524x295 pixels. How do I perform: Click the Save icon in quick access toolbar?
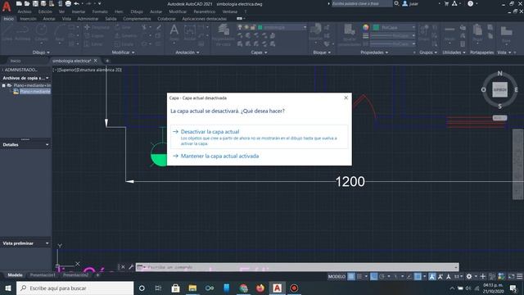tap(35, 3)
